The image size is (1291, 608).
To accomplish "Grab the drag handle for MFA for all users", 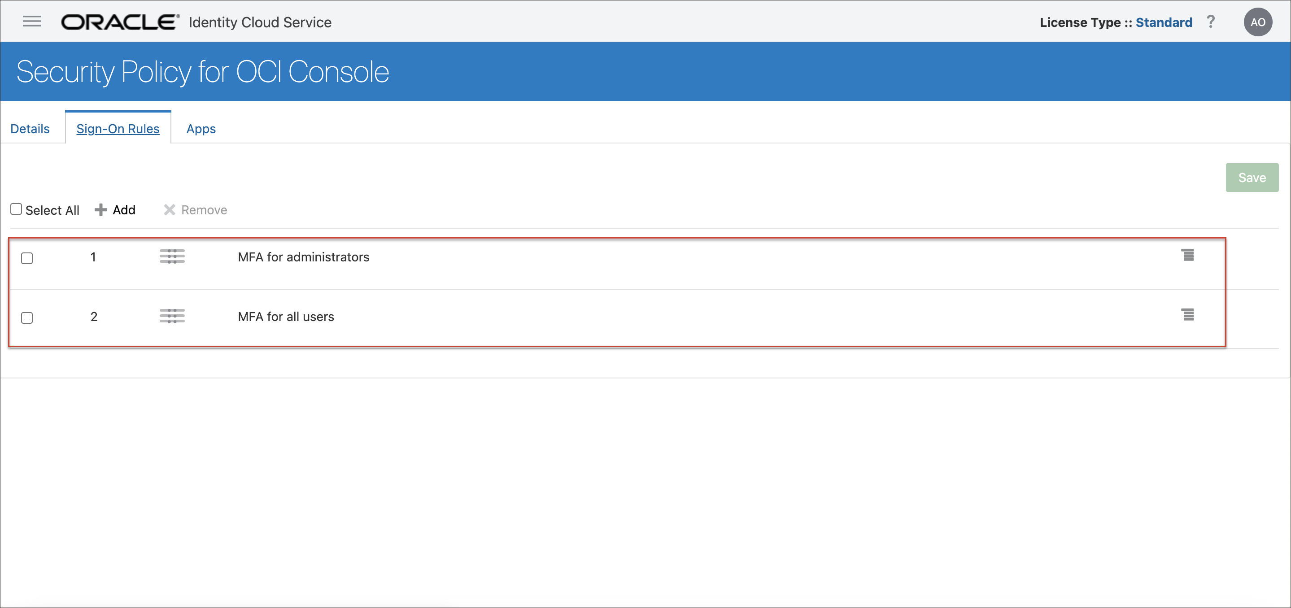I will (172, 316).
